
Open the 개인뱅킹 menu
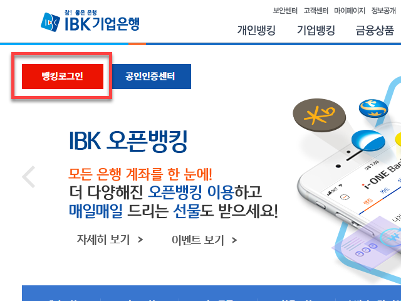tap(256, 30)
